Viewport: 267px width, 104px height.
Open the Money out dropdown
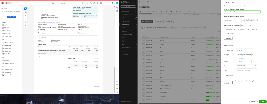point(233,20)
